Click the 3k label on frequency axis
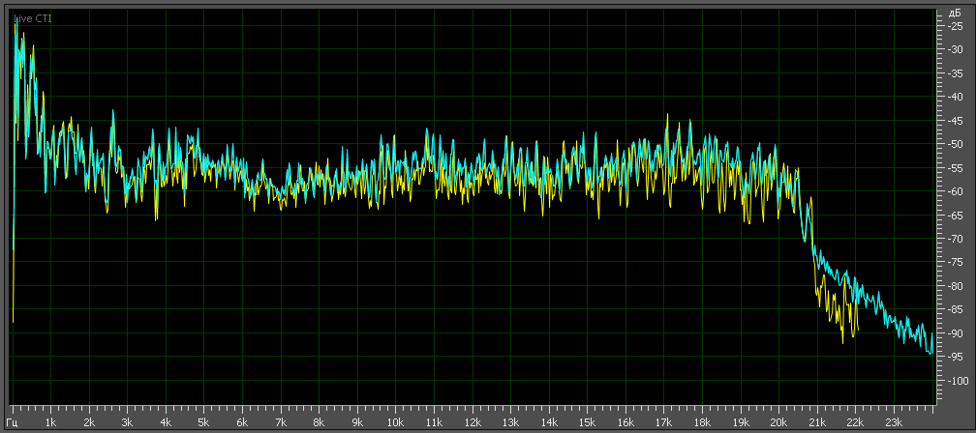 tap(127, 422)
